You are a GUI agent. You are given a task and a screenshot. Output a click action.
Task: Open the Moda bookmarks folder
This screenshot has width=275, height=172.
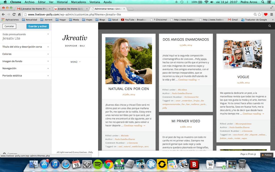point(74,20)
